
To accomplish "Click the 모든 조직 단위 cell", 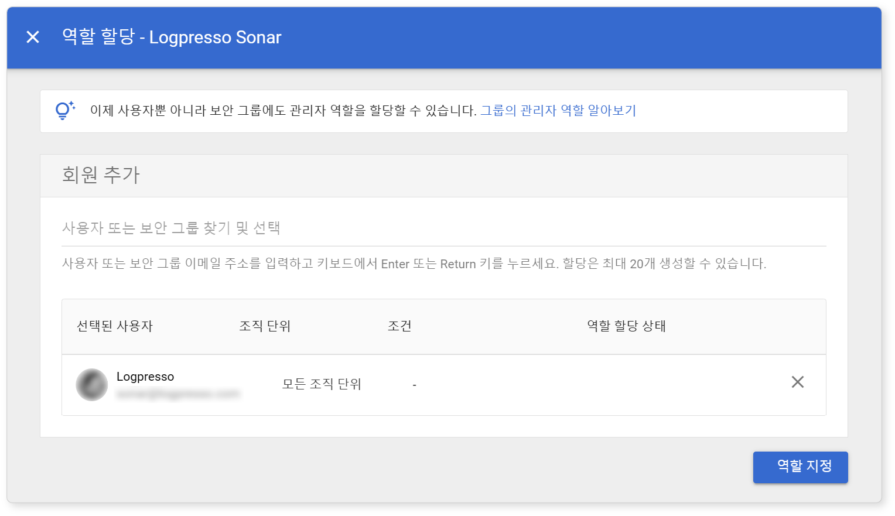I will coord(322,384).
